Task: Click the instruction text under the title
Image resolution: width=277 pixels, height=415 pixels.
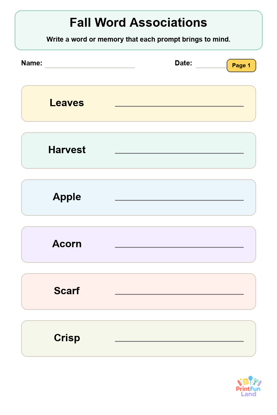Action: 138,39
